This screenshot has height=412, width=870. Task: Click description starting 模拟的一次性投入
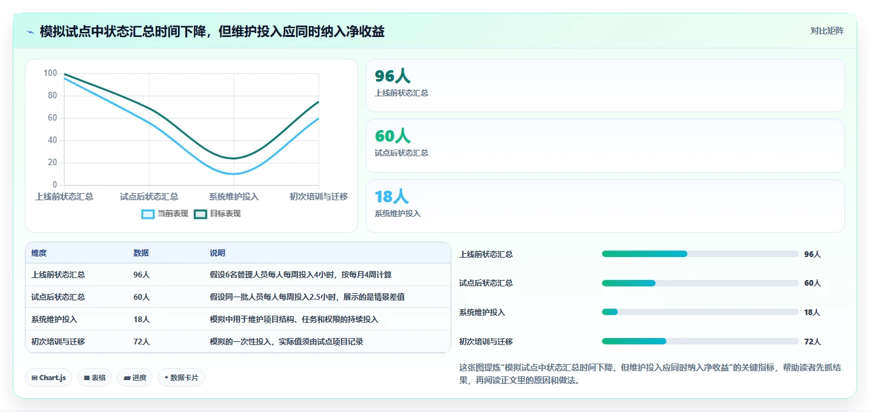287,342
